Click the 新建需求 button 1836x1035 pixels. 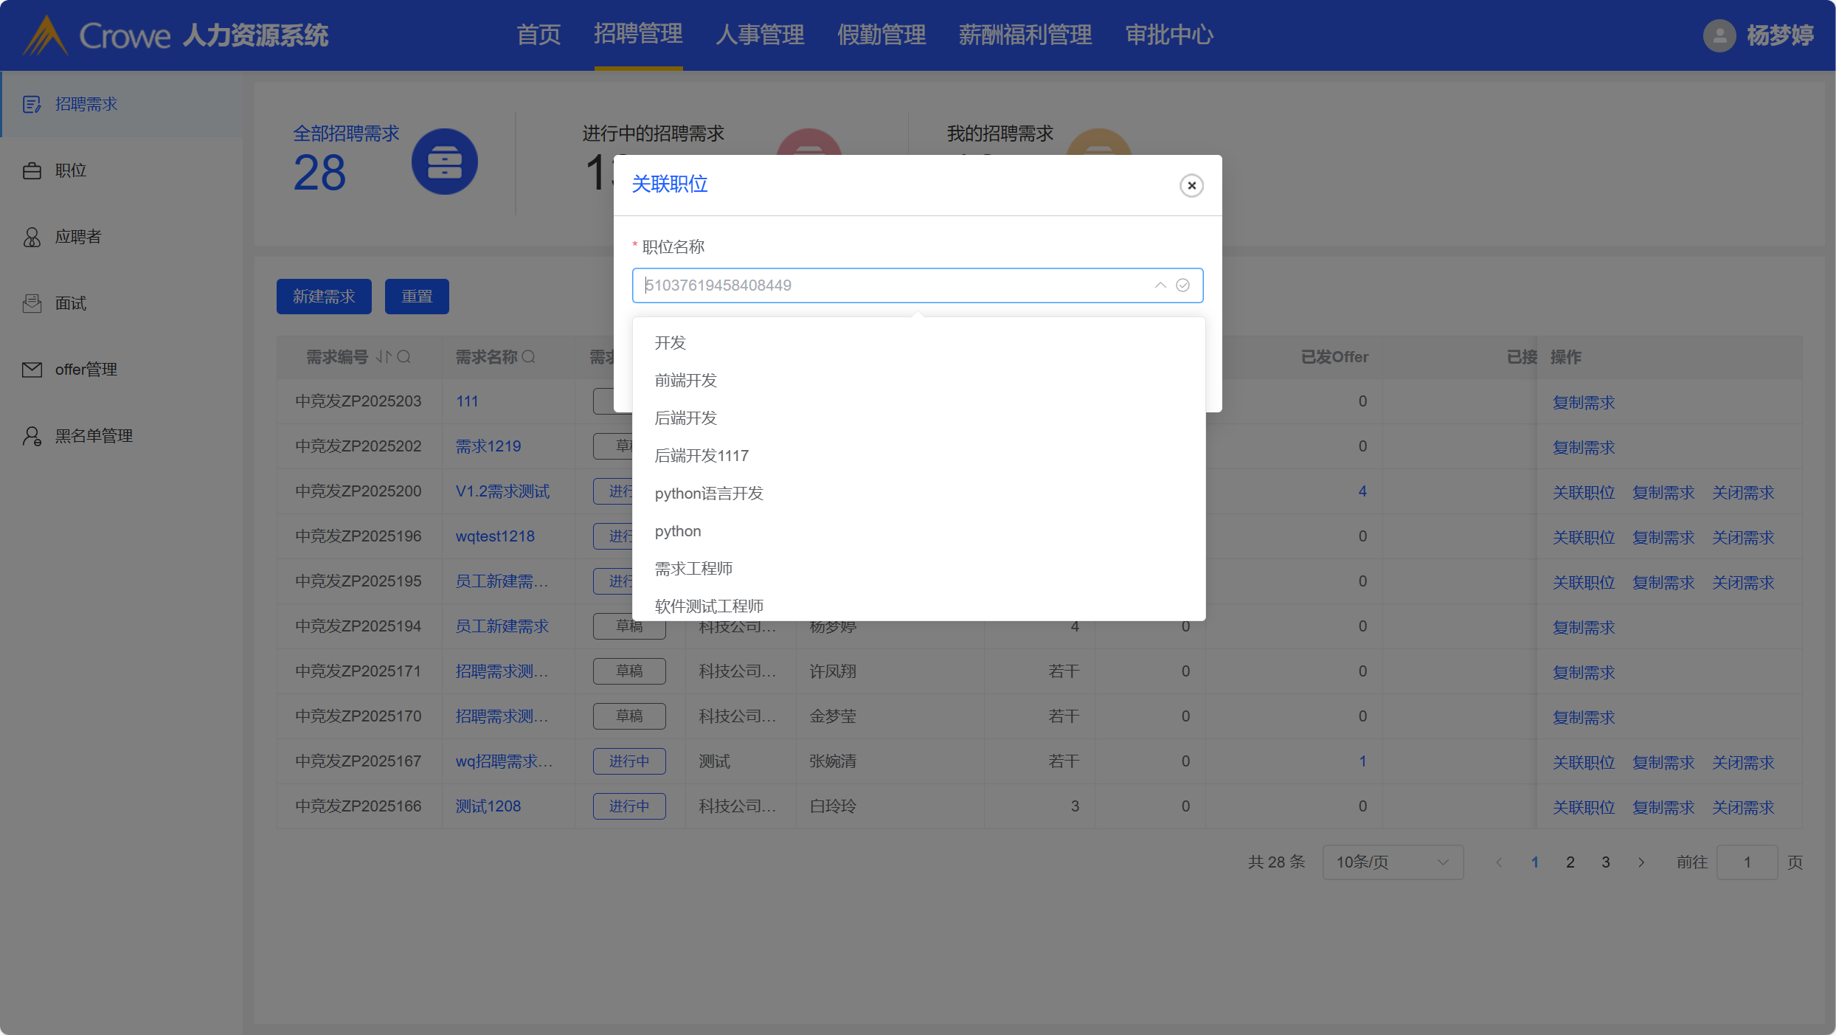point(324,297)
